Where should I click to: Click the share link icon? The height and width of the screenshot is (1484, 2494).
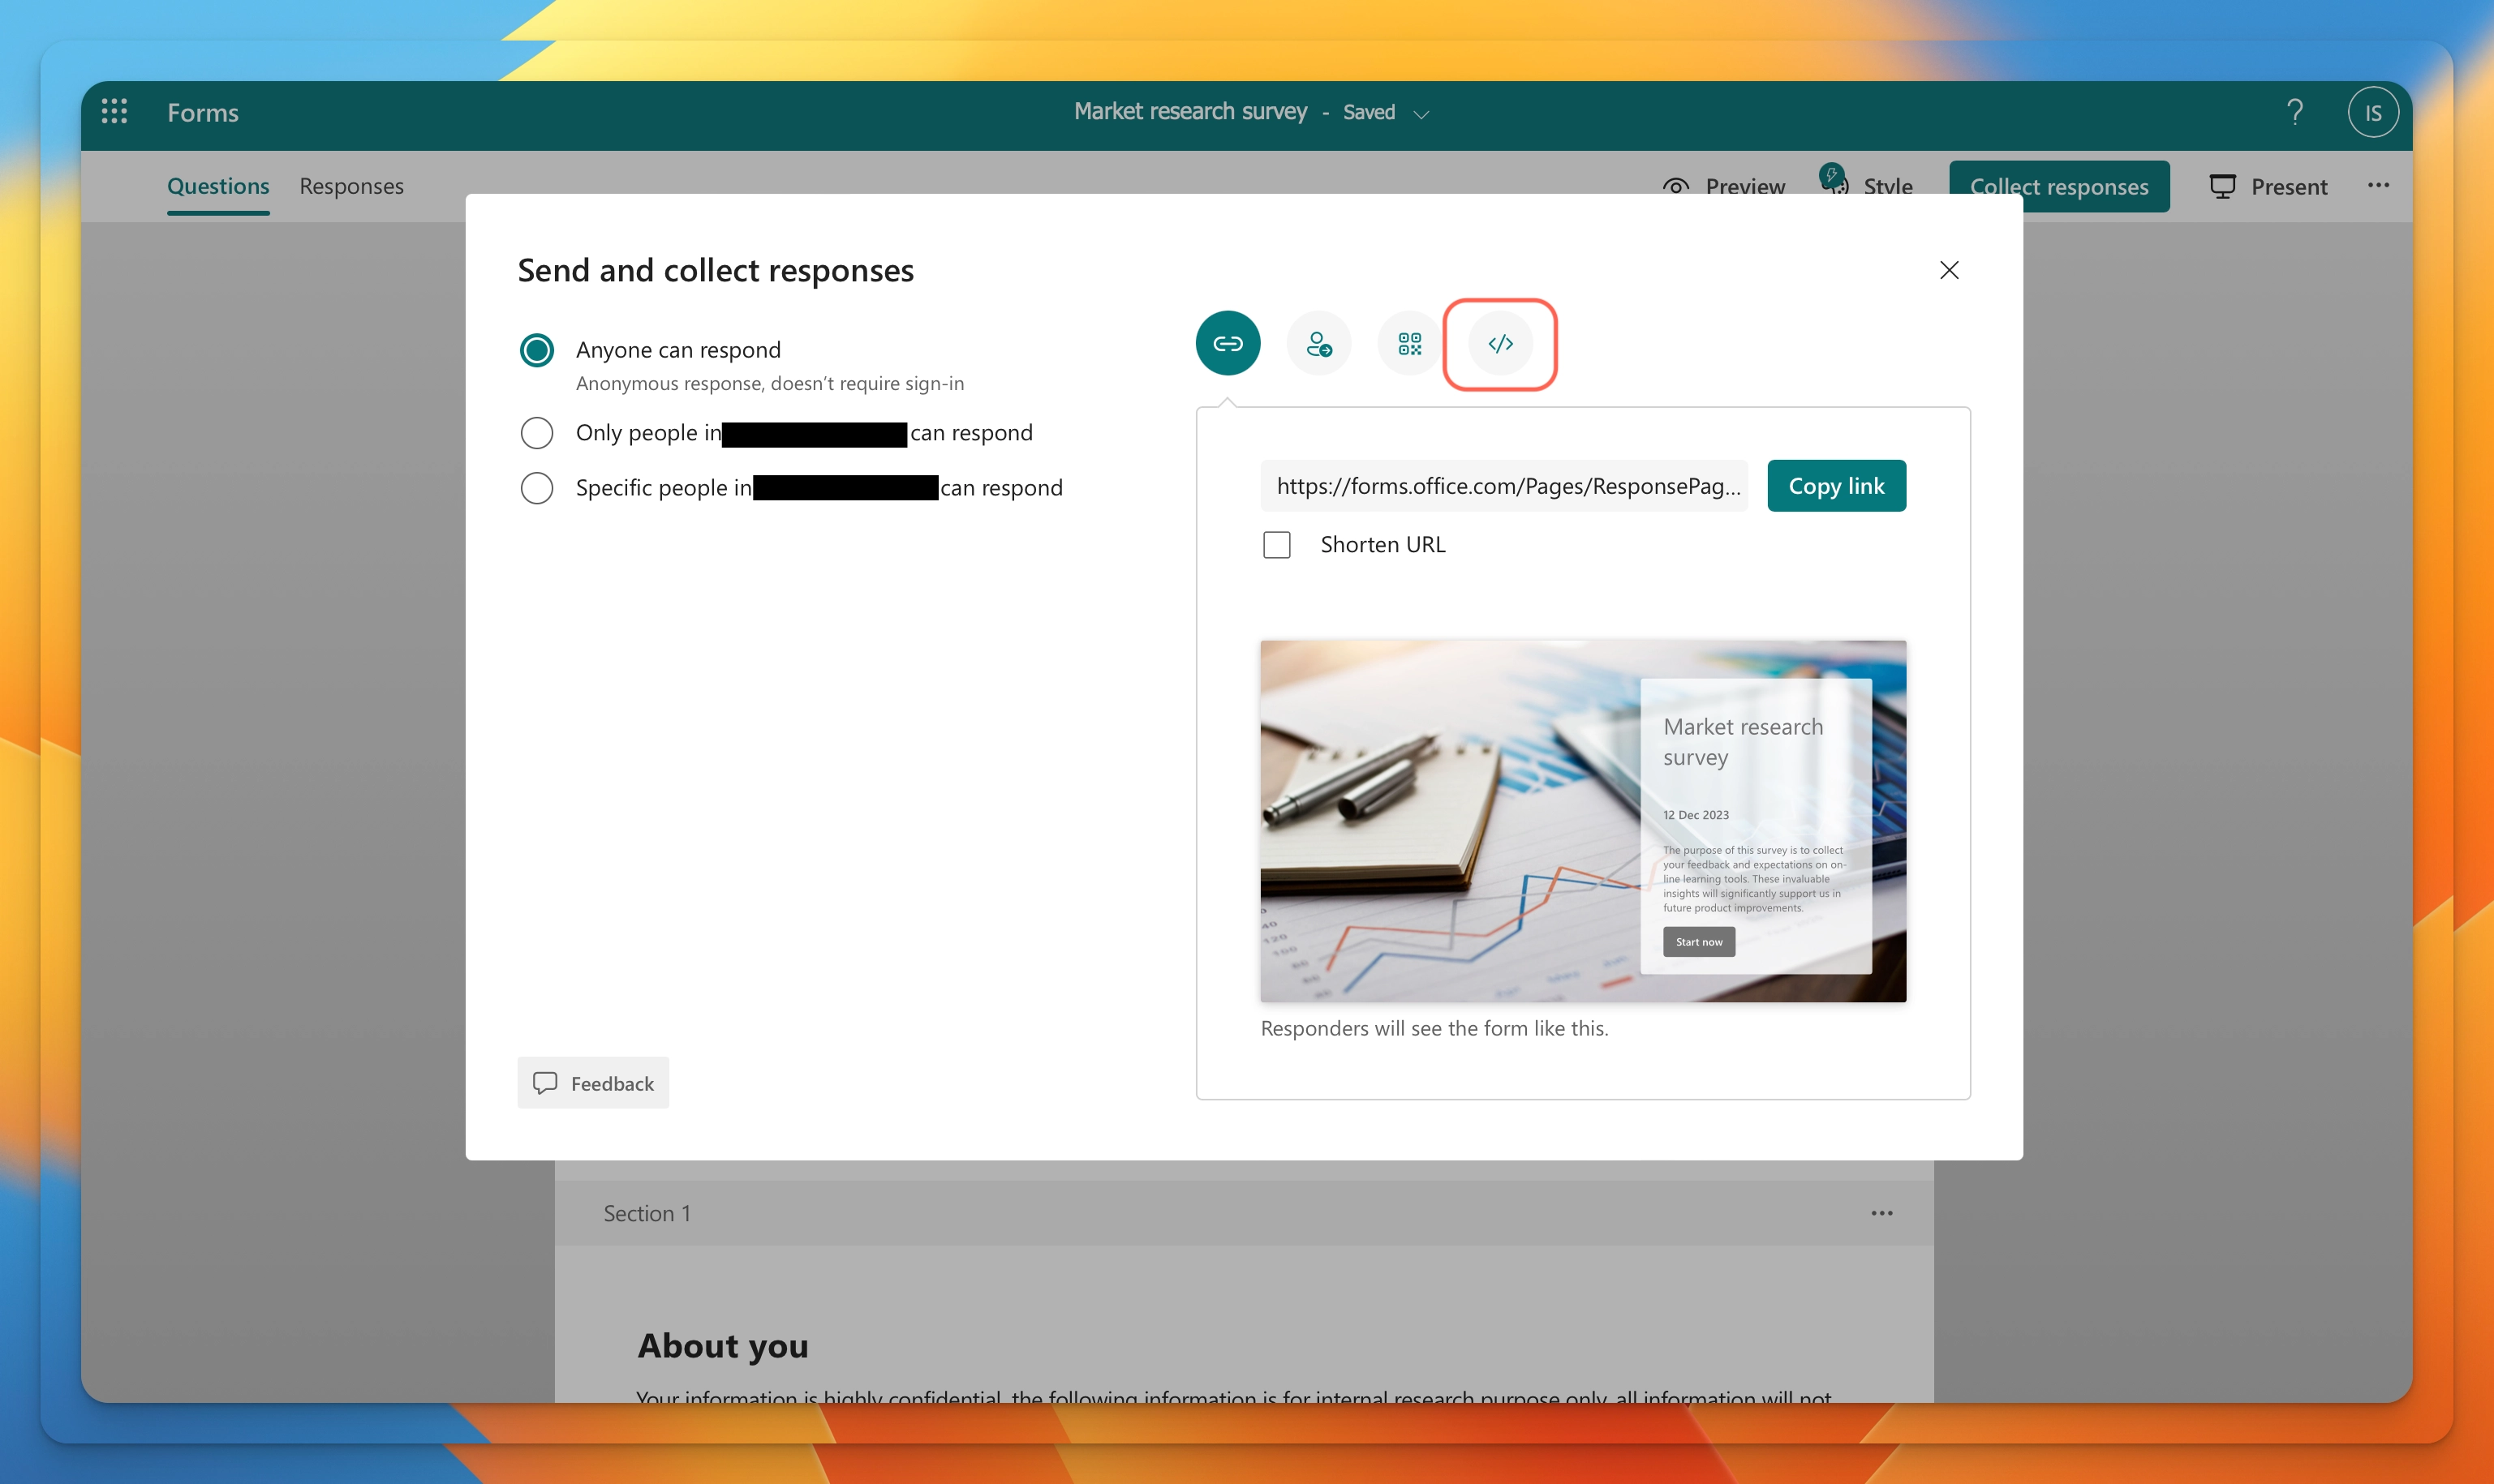click(x=1230, y=343)
